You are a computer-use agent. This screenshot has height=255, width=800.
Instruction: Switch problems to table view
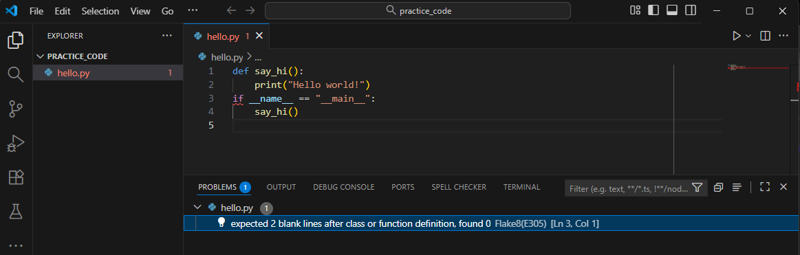(737, 187)
